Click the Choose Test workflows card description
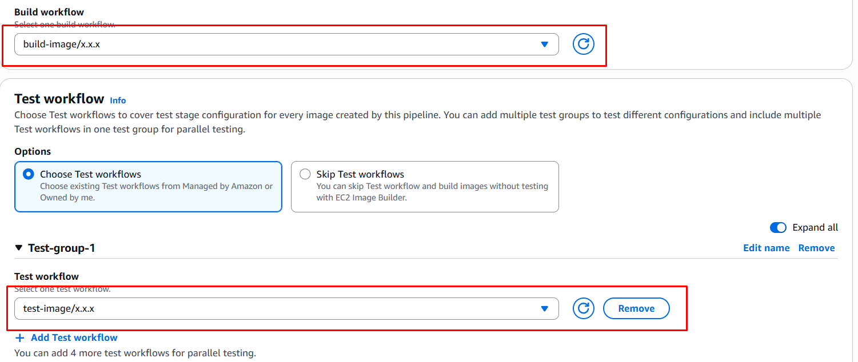858x362 pixels. click(156, 192)
